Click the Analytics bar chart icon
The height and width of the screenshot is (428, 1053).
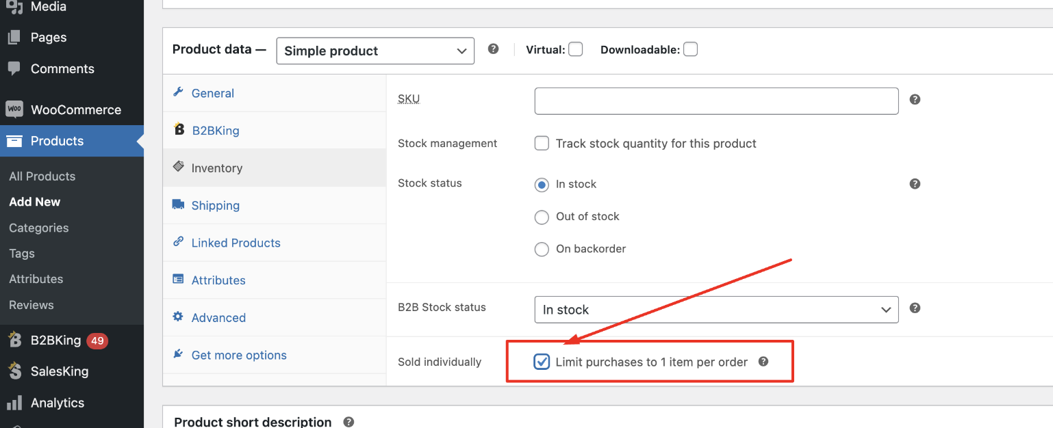(x=14, y=403)
